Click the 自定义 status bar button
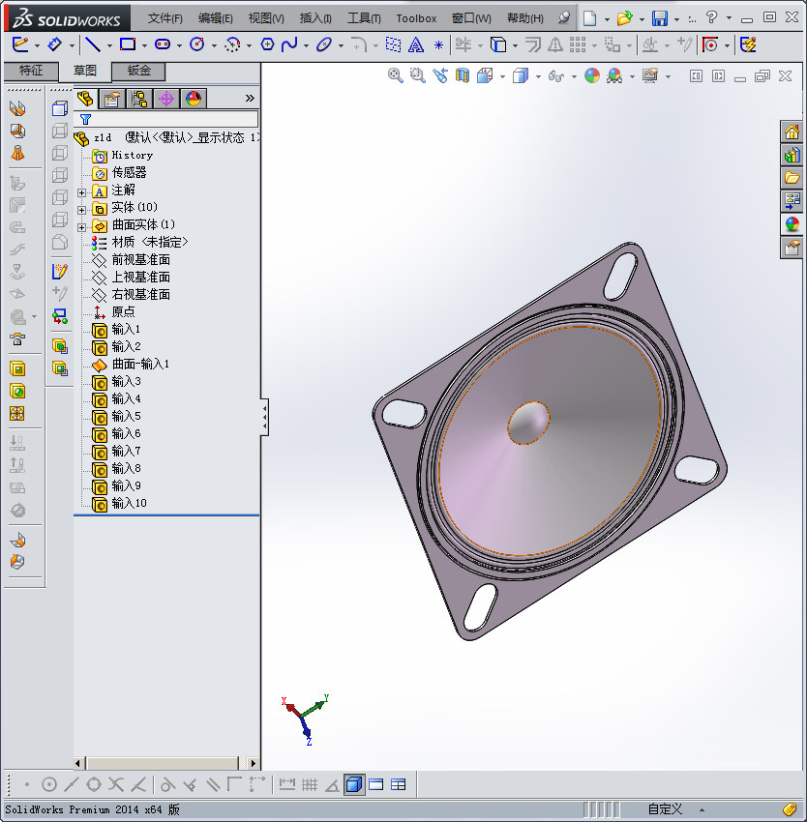807x822 pixels. click(664, 809)
